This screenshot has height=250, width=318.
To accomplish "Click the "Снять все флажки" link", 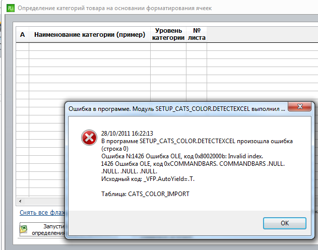I will pos(42,213).
